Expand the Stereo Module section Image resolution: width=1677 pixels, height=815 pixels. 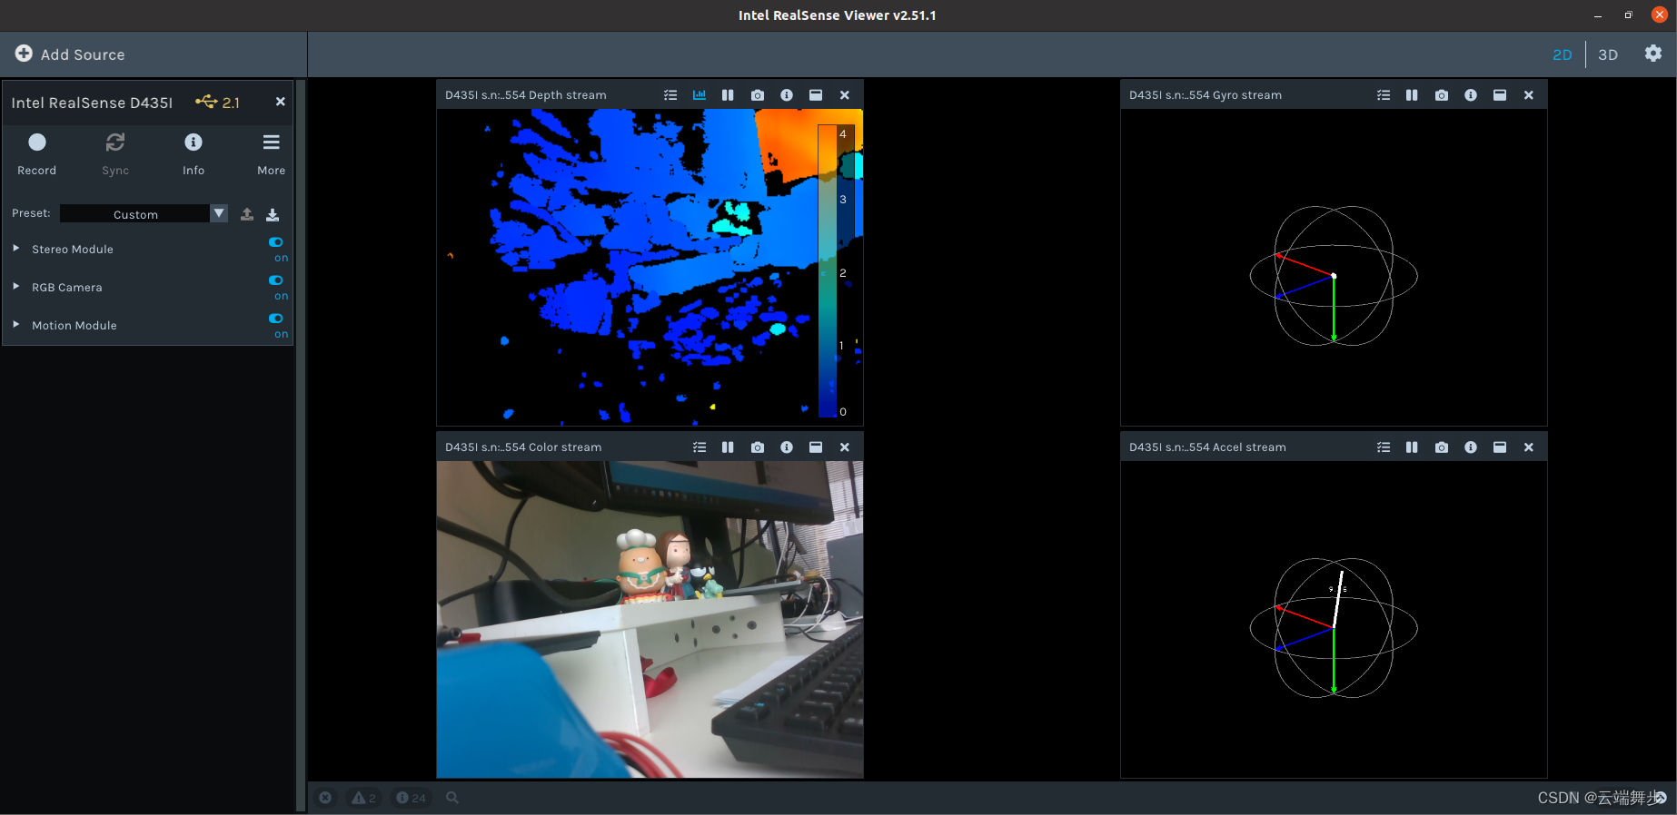click(16, 248)
